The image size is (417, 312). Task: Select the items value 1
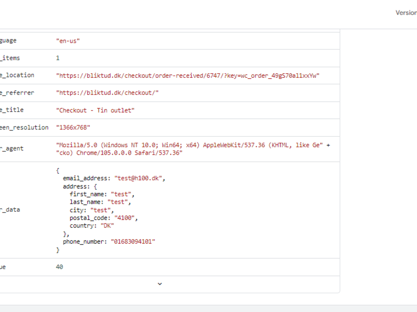click(x=58, y=58)
